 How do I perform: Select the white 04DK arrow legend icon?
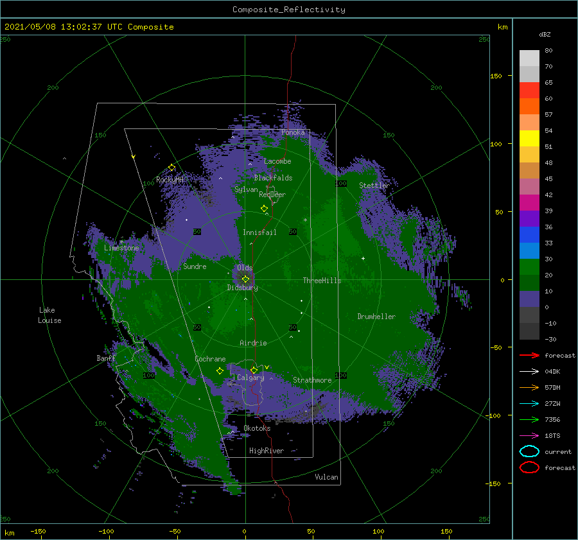(529, 372)
